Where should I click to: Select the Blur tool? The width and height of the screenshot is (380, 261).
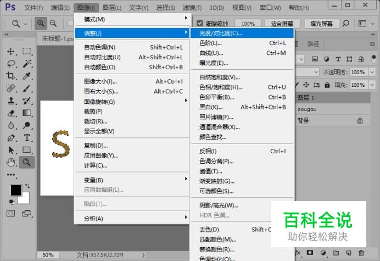click(x=11, y=125)
